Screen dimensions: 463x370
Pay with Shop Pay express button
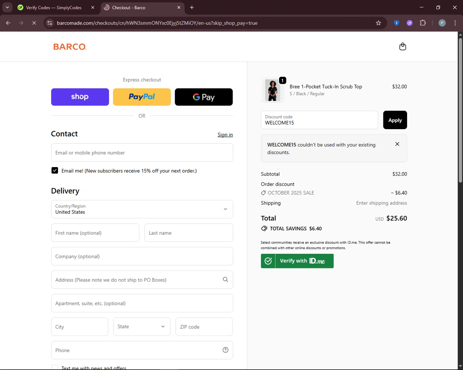(80, 97)
